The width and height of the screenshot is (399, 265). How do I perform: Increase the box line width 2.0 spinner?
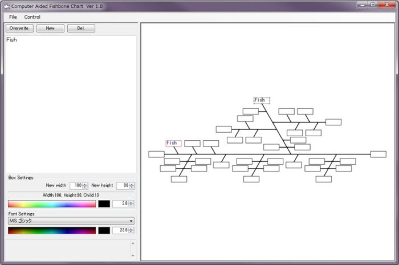[x=132, y=202]
